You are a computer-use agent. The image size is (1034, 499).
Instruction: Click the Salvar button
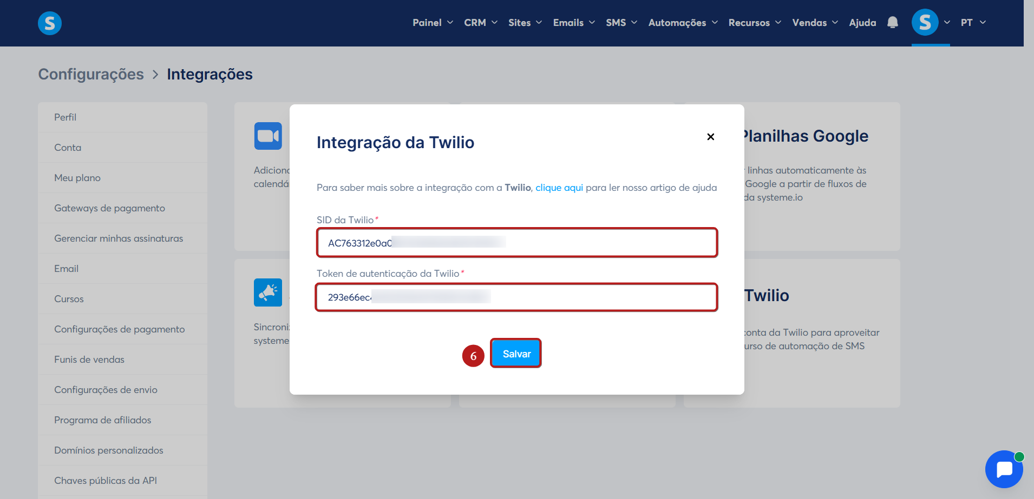516,354
